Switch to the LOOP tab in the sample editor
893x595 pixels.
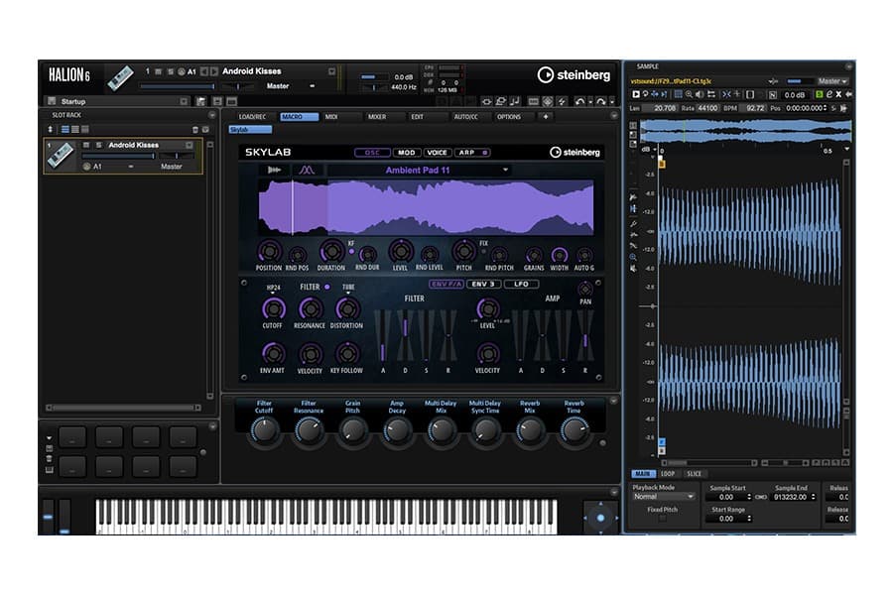click(668, 473)
